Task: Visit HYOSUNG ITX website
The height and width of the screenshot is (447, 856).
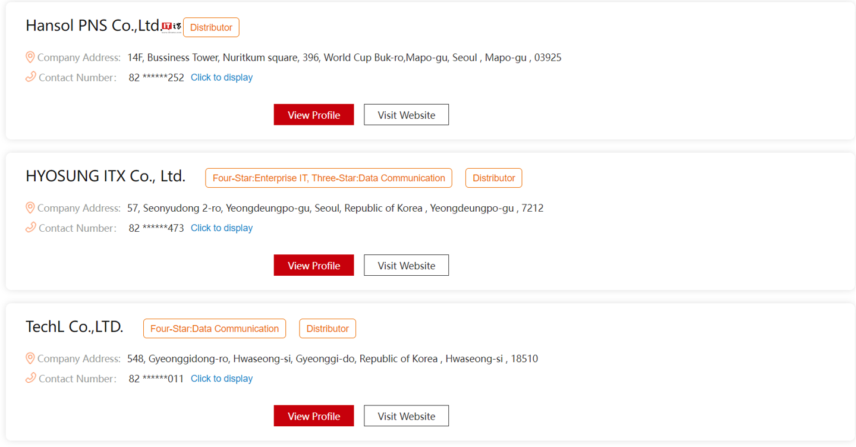Action: click(x=406, y=265)
